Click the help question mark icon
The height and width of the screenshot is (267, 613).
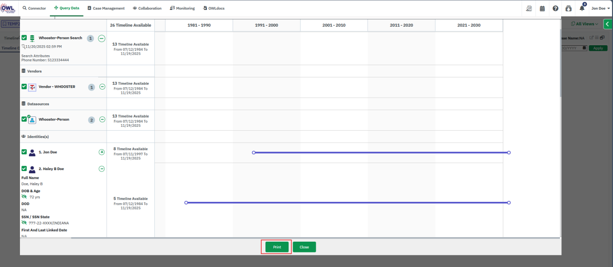[x=555, y=9]
